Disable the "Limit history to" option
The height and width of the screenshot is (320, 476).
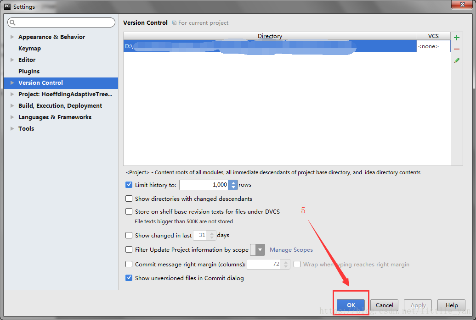(129, 185)
